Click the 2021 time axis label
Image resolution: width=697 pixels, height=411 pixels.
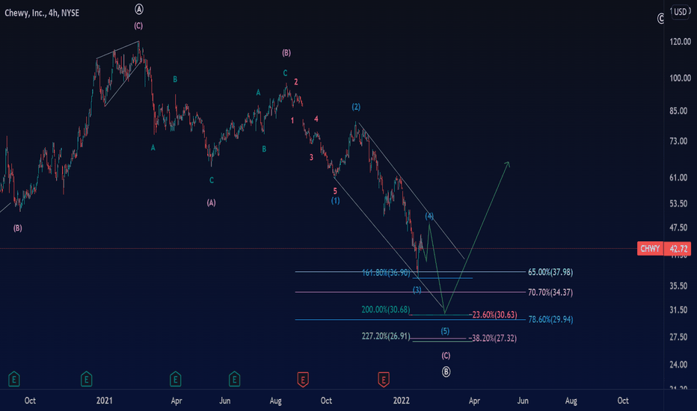(x=105, y=401)
